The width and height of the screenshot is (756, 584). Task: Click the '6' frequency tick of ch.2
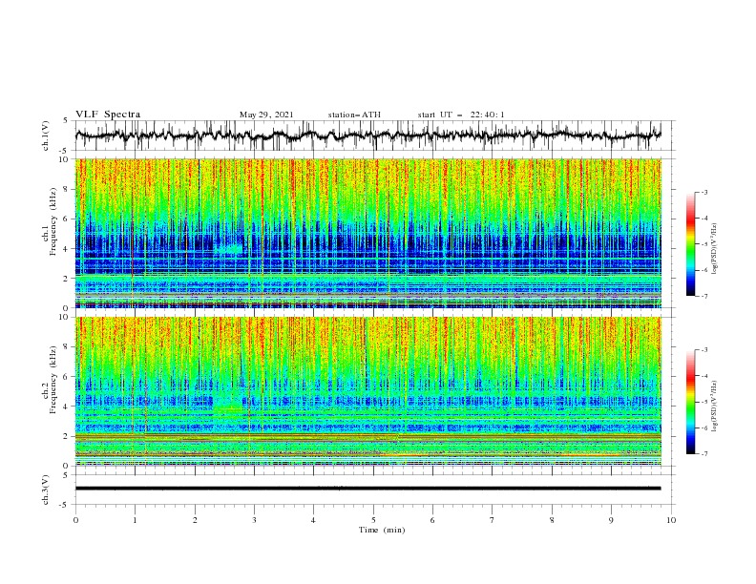(67, 376)
